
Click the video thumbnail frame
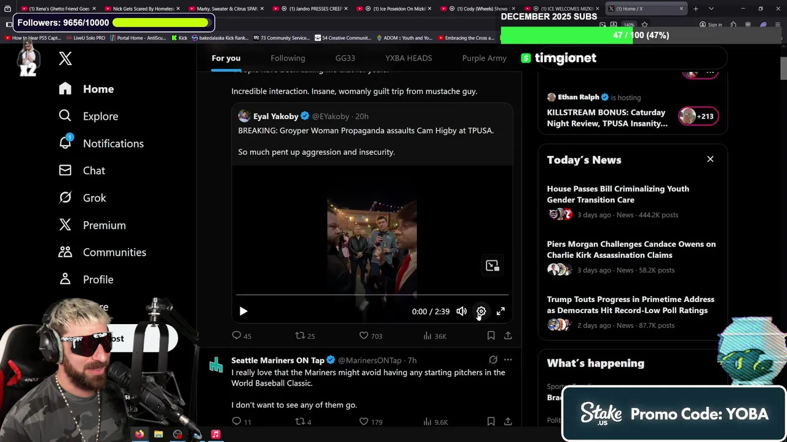(372, 244)
